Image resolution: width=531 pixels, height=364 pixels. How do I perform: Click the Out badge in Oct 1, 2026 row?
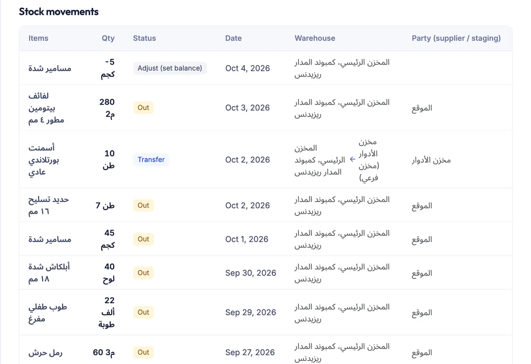point(143,239)
